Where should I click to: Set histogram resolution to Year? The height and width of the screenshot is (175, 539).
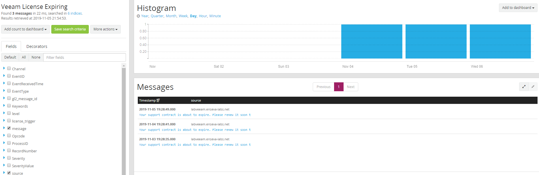145,16
